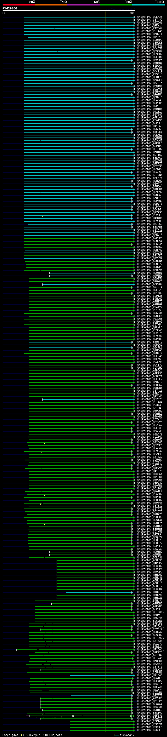Select hit label UniRef100_B6U3T7
Viewport: 167px width, 737px height.
[x=150, y=342]
